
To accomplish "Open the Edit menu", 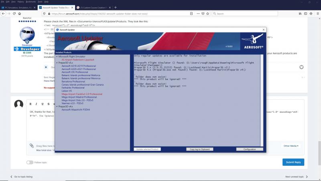I will (8, 2).
